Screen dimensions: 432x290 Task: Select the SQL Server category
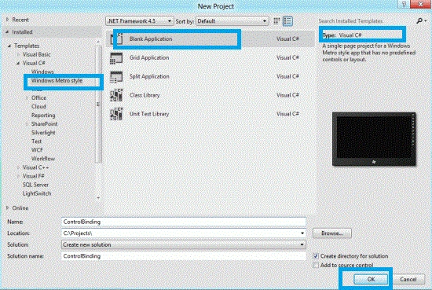tap(35, 185)
